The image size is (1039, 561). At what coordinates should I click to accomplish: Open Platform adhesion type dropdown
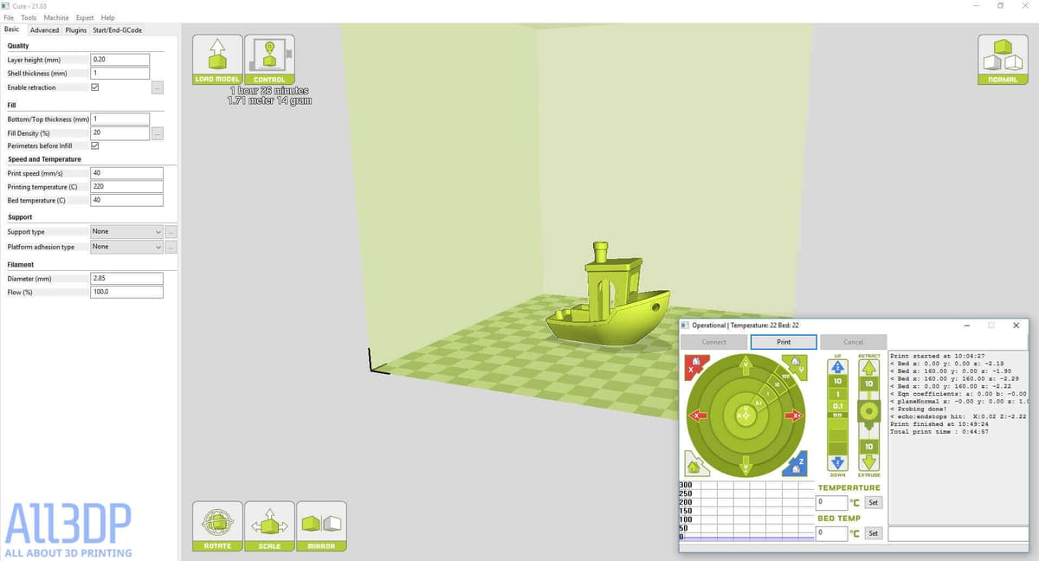point(126,247)
